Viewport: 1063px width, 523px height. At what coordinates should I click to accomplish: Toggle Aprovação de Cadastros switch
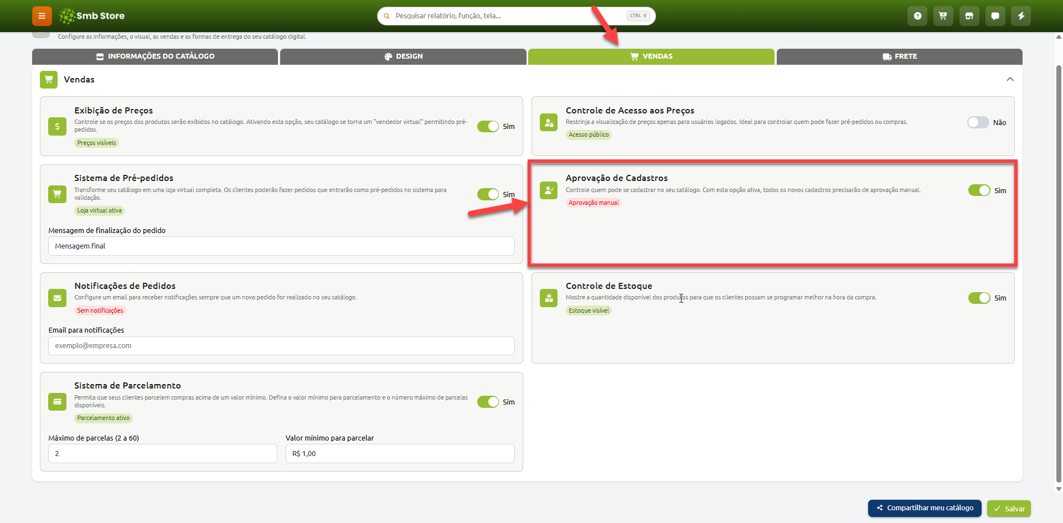pyautogui.click(x=979, y=190)
